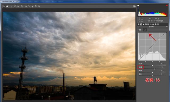Select the Spot Removal tool
The width and height of the screenshot is (170, 102).
pyautogui.click(x=26, y=6)
